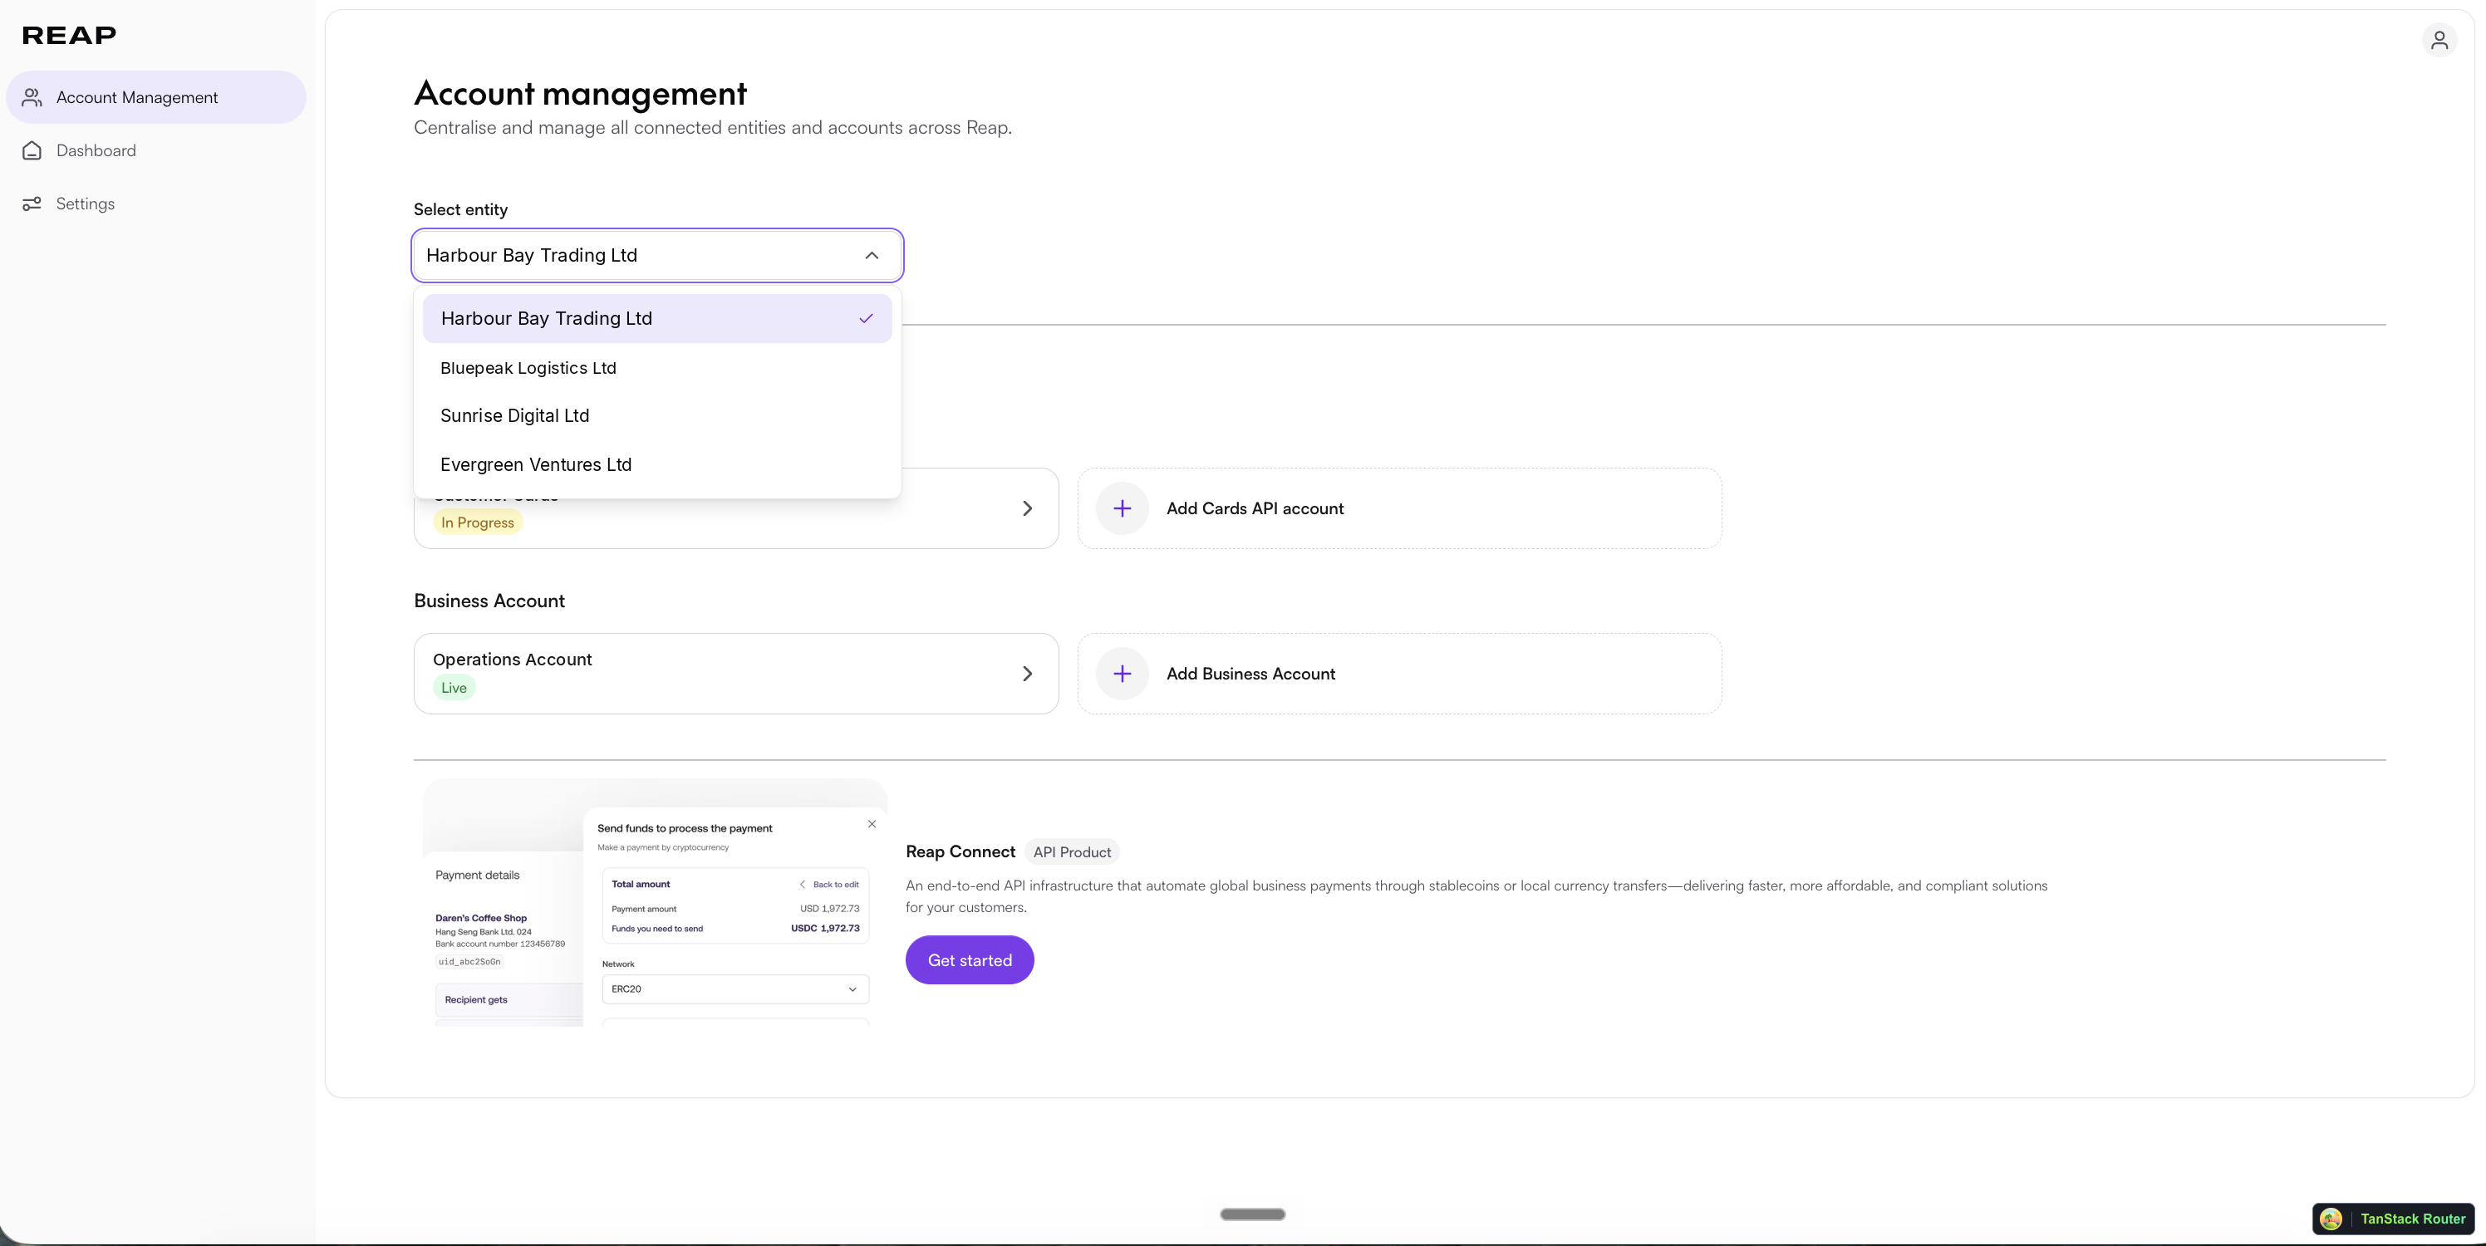
Task: Click Add Business Account
Action: pos(1399,674)
